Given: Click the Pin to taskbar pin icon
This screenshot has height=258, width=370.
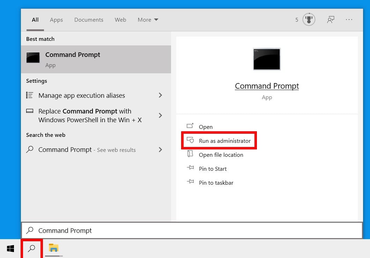Looking at the screenshot, I should [x=191, y=182].
